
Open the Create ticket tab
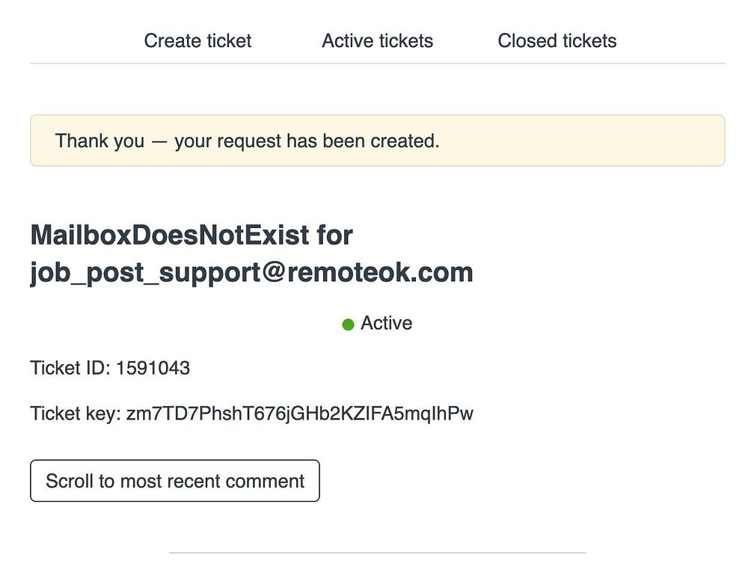197,40
